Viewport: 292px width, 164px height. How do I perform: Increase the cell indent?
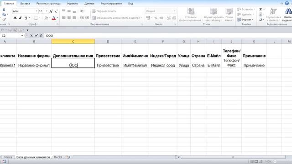(87, 18)
